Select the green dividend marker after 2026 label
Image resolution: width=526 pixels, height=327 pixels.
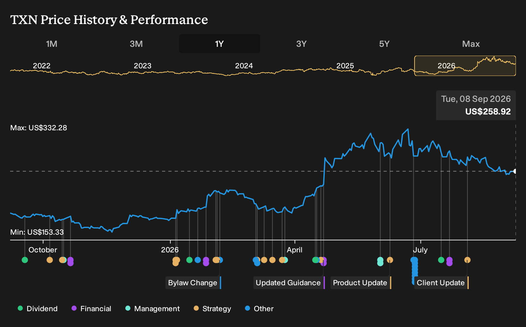coord(189,260)
